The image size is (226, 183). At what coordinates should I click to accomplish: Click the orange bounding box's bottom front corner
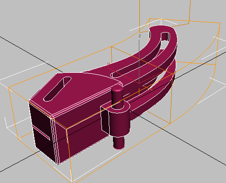tap(71, 182)
